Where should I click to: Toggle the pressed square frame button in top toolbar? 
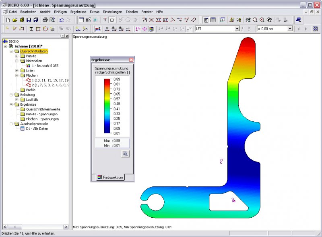(112, 20)
